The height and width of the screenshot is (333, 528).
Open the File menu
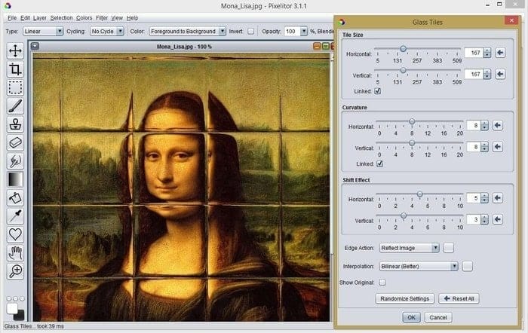click(x=12, y=18)
